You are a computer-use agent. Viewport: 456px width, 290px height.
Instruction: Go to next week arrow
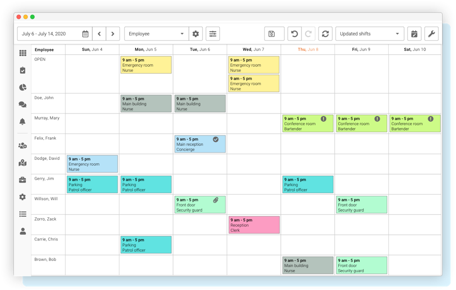[x=113, y=34]
